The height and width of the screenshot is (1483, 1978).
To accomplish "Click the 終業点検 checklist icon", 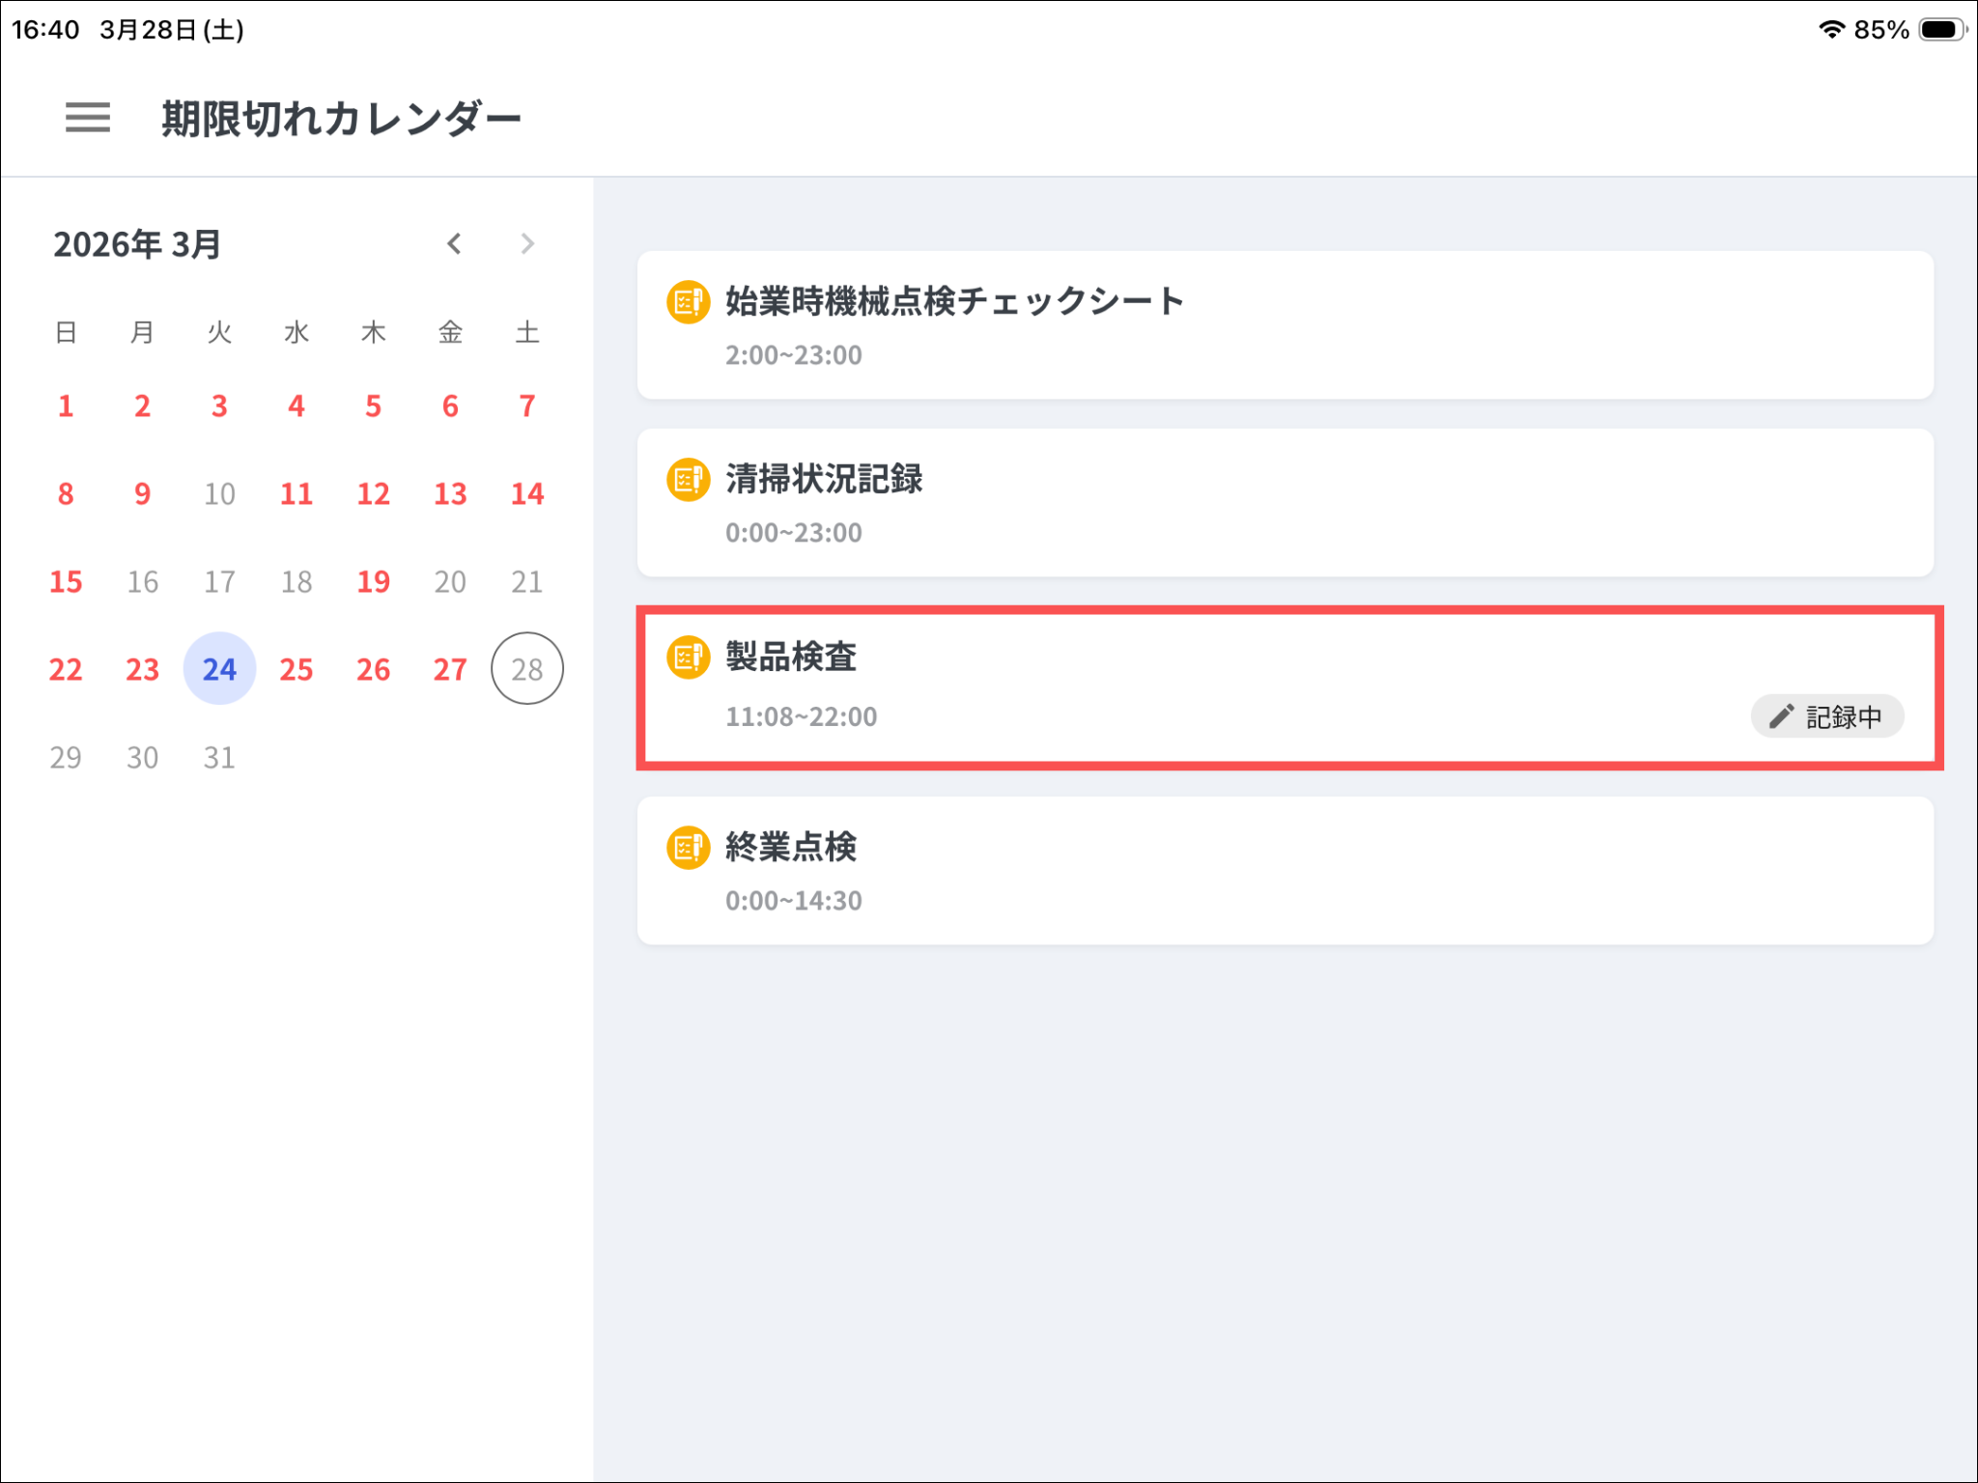I will tap(689, 848).
